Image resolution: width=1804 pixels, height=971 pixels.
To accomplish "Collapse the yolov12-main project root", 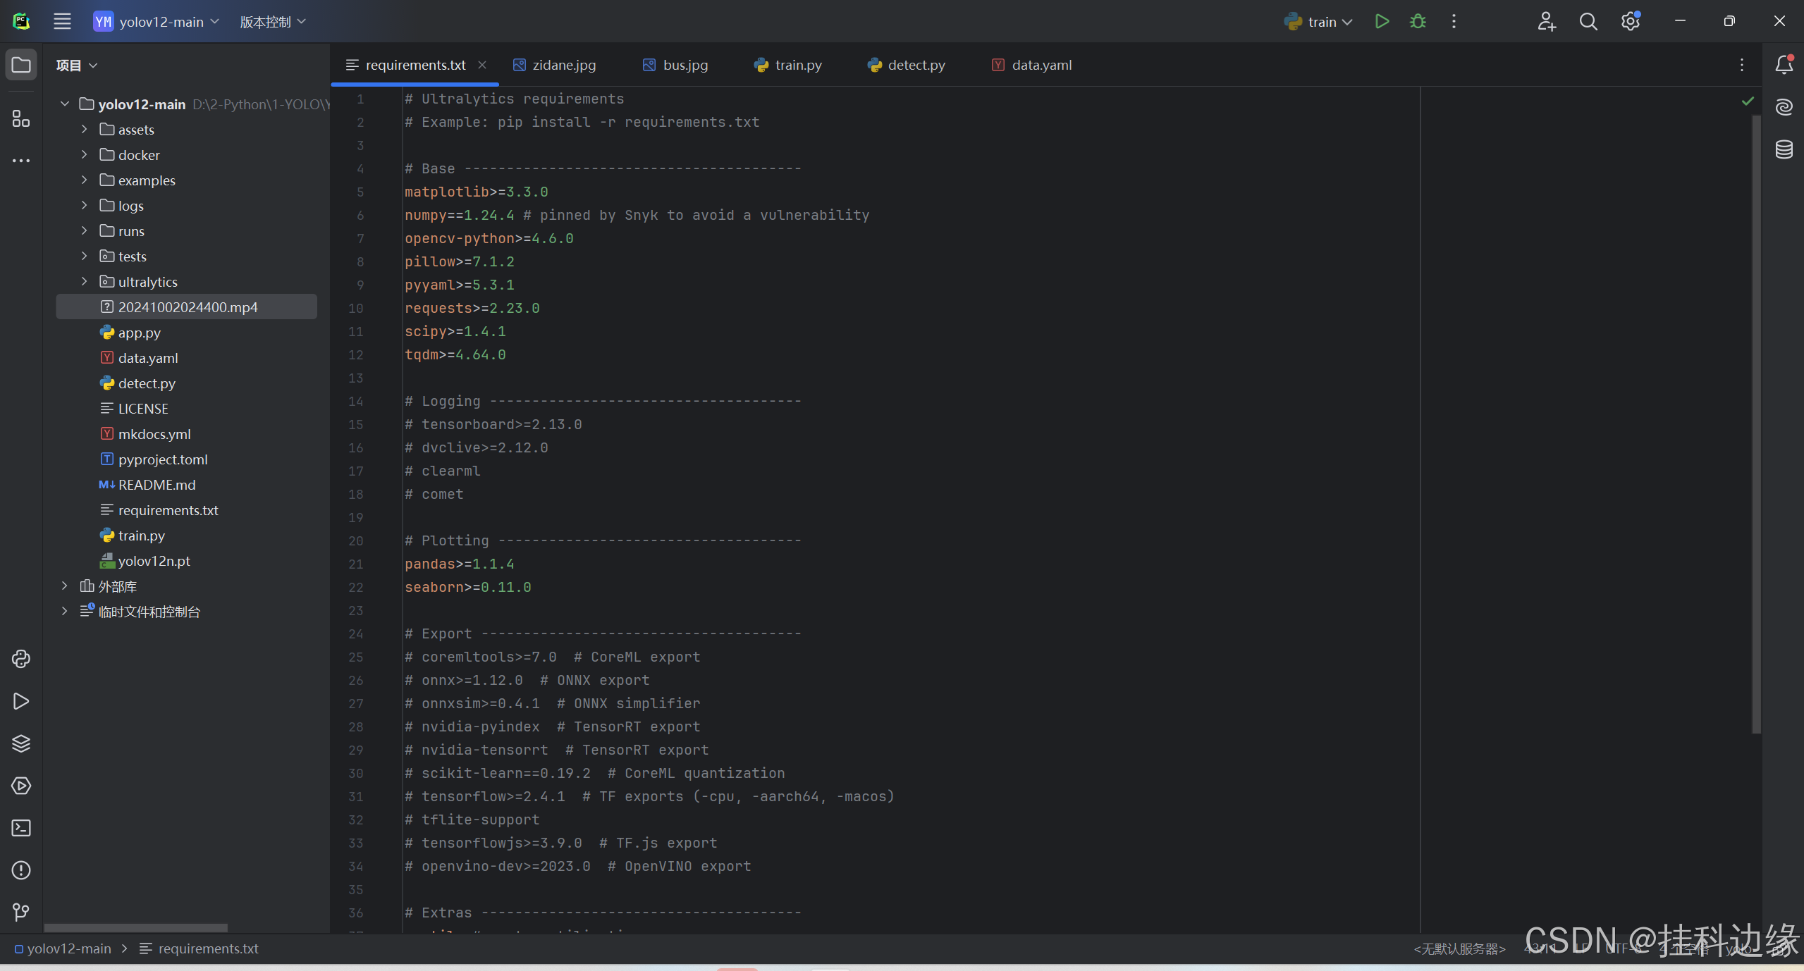I will [65, 104].
